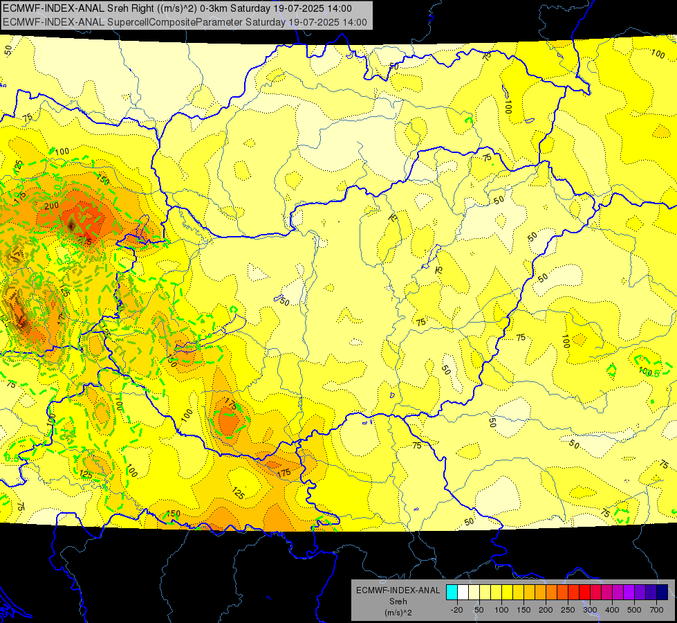
Task: Click the 400 value on the legend scale
Action: tap(612, 610)
